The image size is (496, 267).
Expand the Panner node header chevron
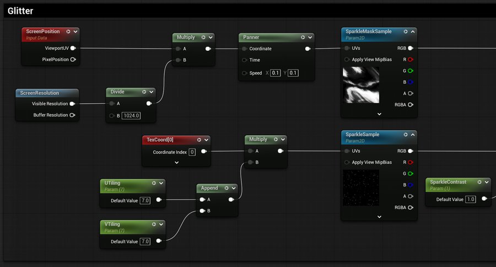point(310,38)
